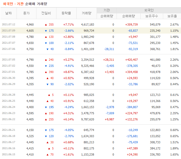Click the up arrow beside 255
181x159 pixels.
tap(46, 120)
